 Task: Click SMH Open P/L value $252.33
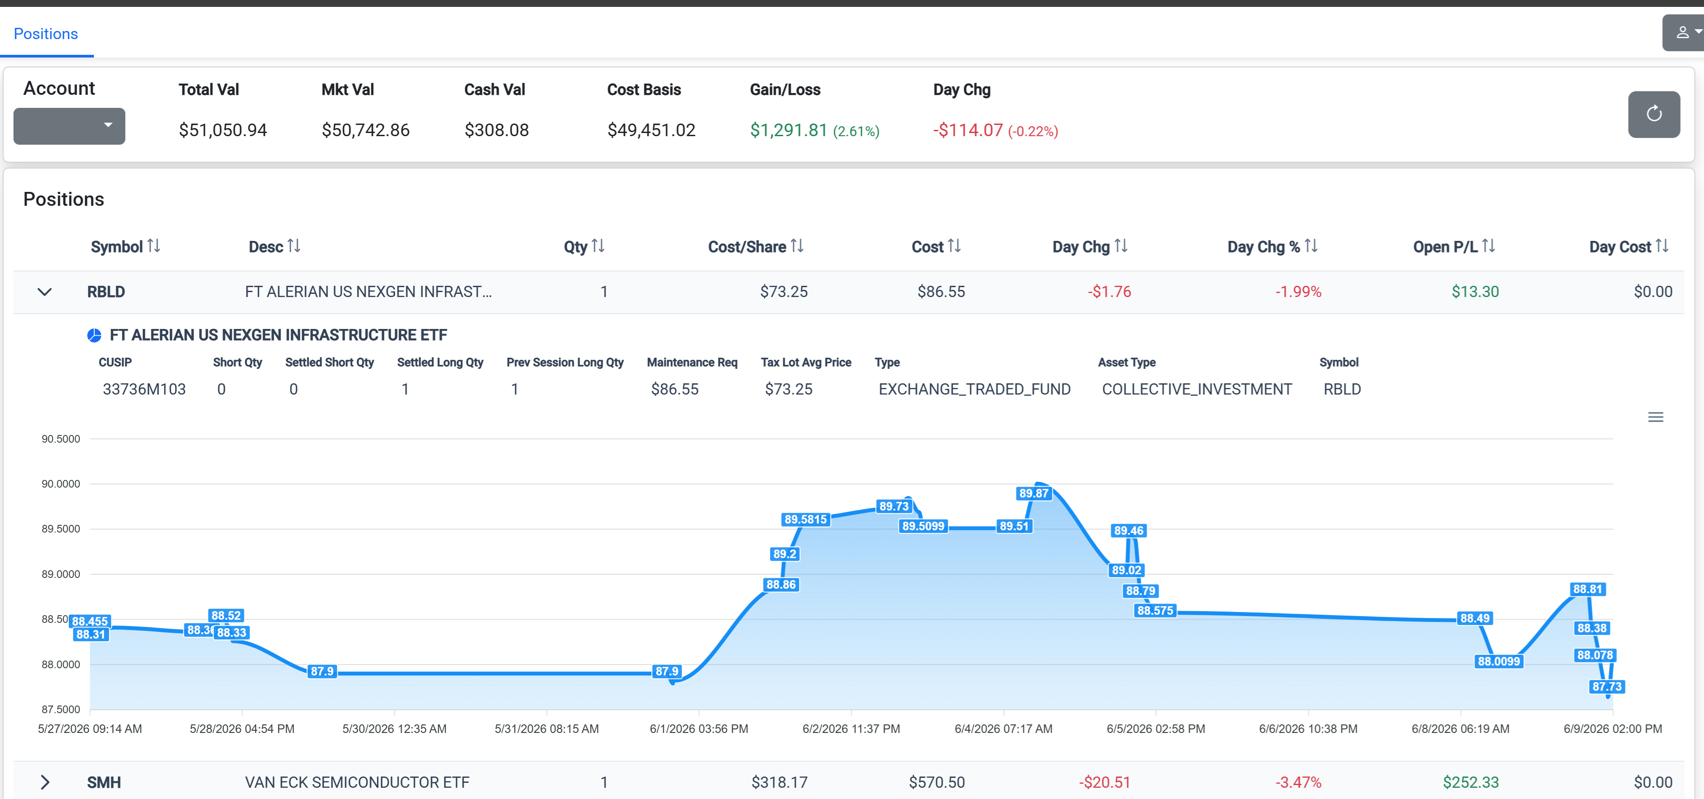click(1470, 782)
